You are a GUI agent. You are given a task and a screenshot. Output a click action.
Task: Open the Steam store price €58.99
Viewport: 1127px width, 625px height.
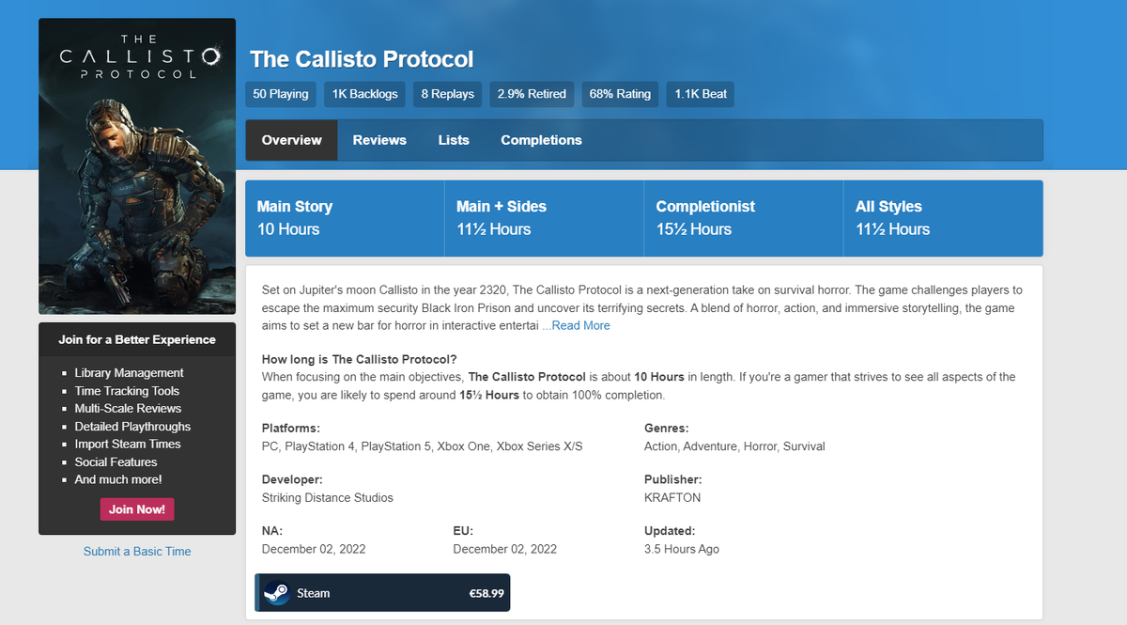486,593
